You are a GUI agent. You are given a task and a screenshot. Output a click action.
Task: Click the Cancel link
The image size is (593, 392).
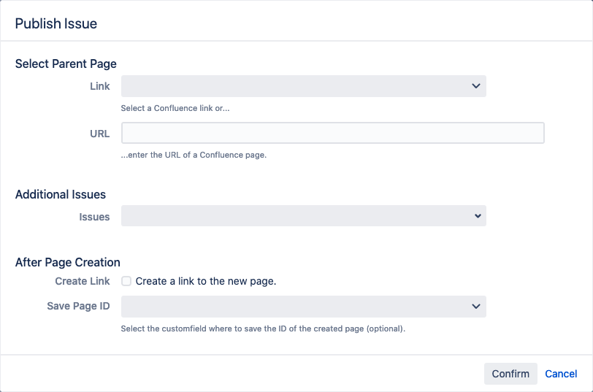pos(561,374)
